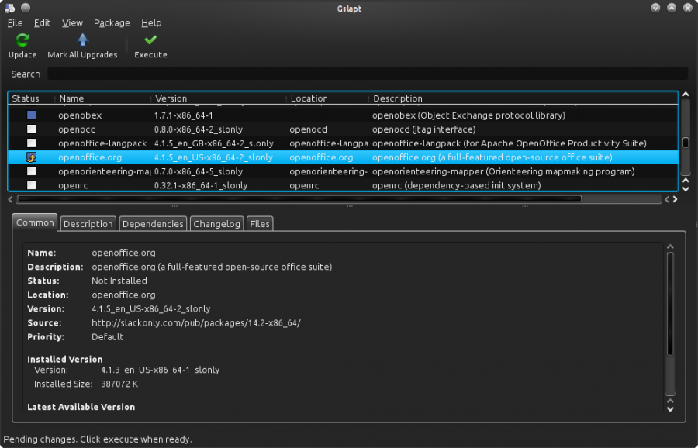The width and height of the screenshot is (698, 448).
Task: Click the 'Pending changes' status bar message
Action: [x=98, y=439]
